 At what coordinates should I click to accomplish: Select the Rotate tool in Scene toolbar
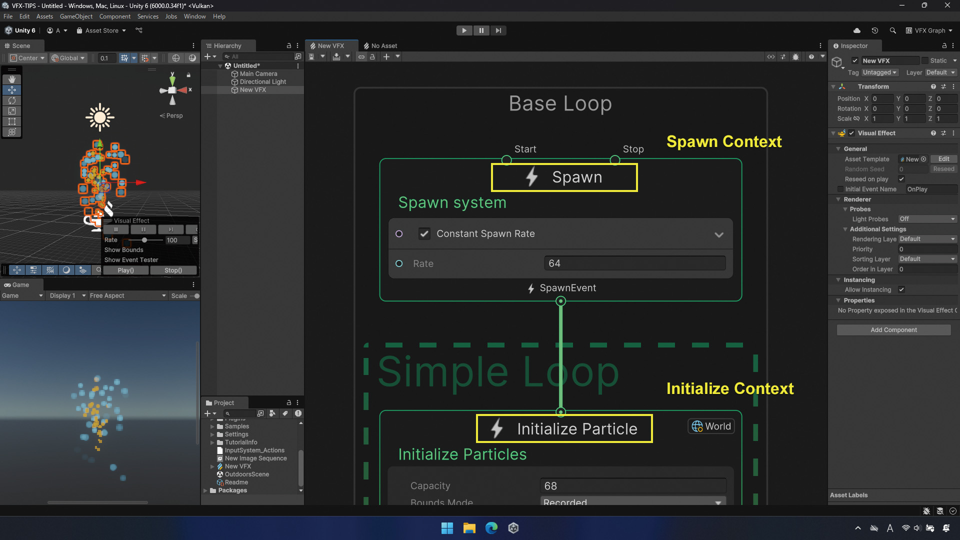12,100
